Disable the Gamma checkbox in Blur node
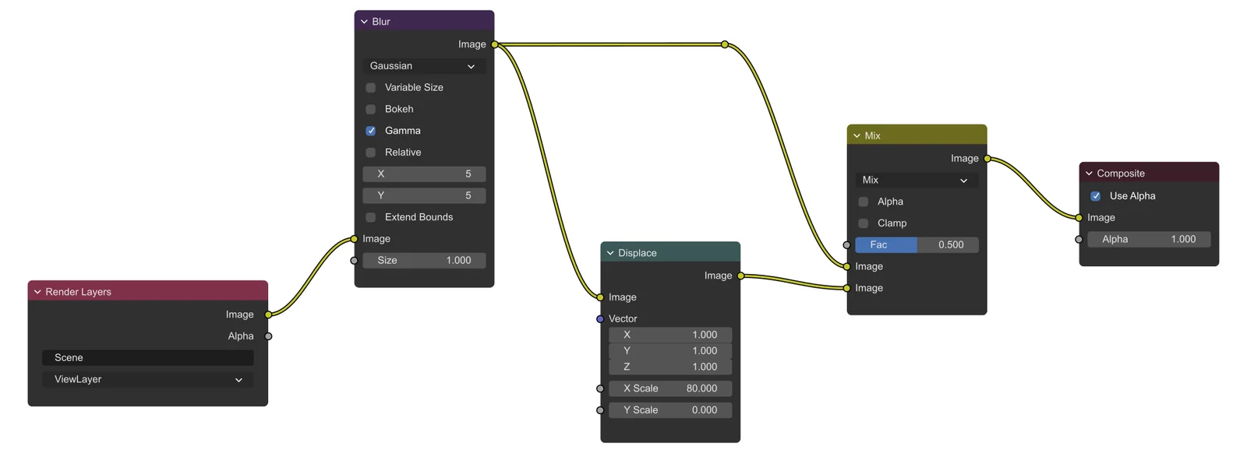The image size is (1247, 453). [x=371, y=131]
